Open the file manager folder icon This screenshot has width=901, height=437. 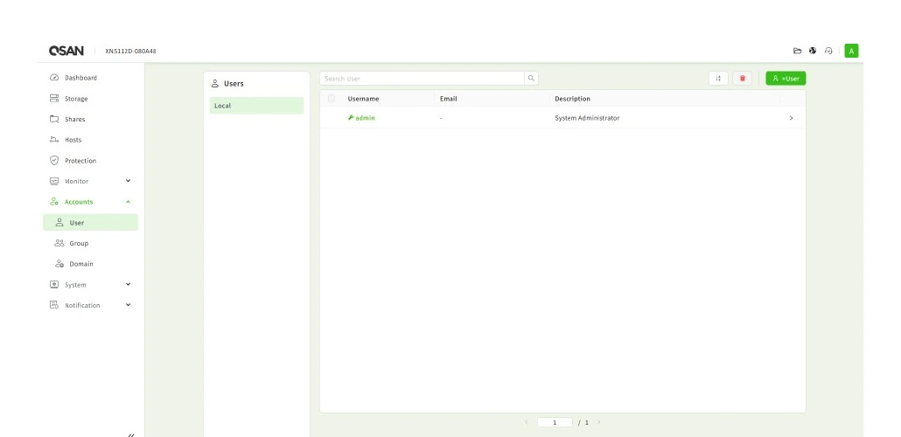[x=797, y=51]
